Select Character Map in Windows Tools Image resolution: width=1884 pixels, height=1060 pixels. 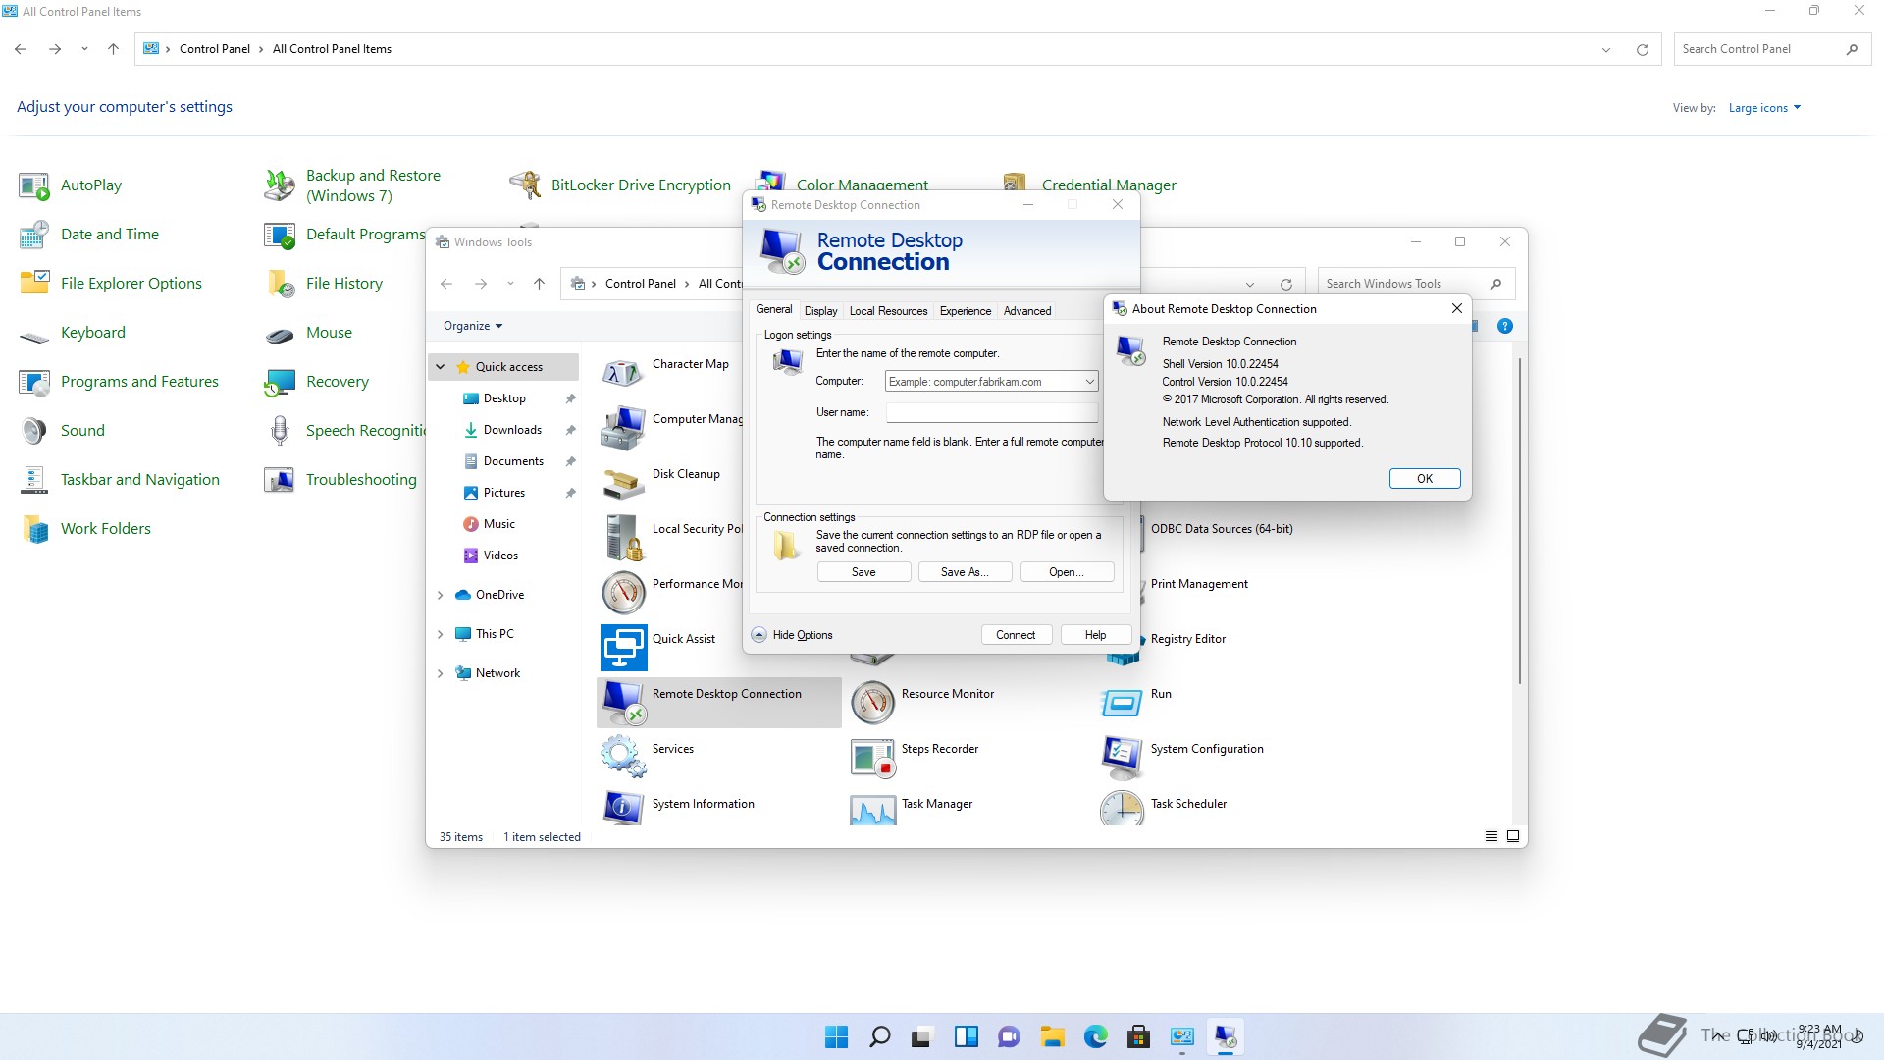691,364
